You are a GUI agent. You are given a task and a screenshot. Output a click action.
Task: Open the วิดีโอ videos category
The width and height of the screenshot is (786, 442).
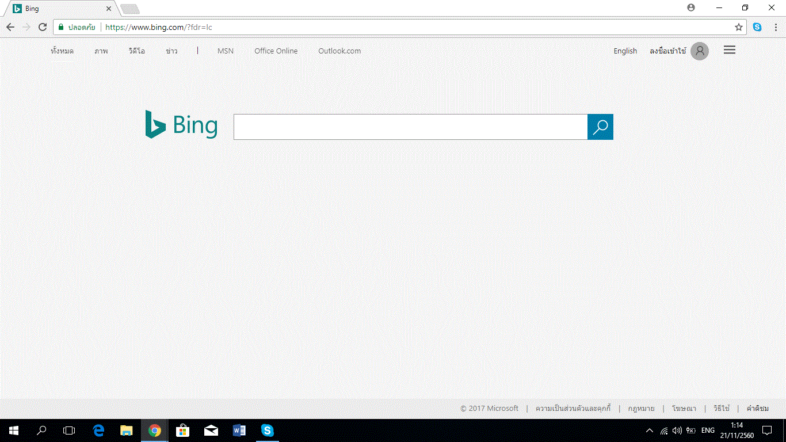[x=137, y=51]
